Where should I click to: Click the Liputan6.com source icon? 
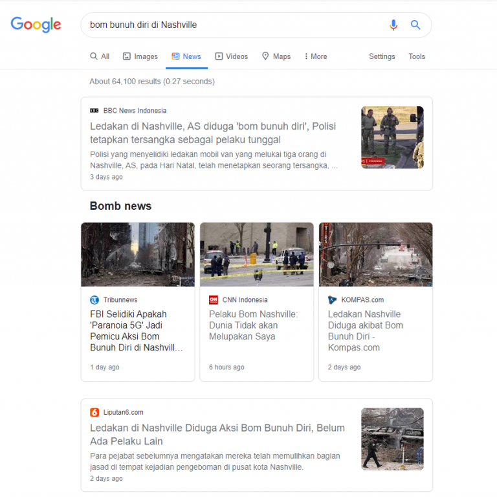[x=94, y=412]
